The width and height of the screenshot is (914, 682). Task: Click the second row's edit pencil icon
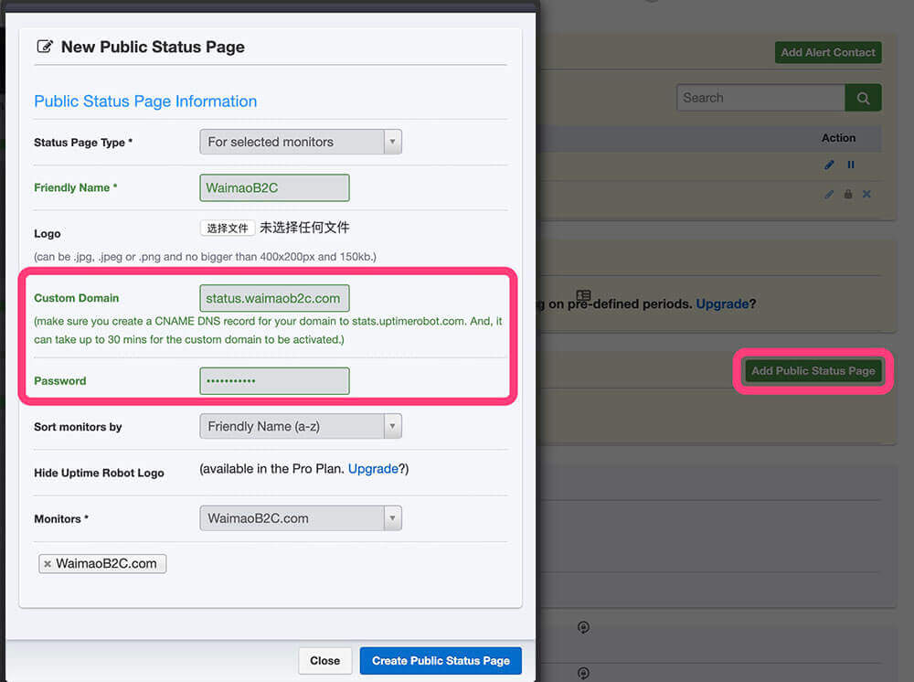829,194
